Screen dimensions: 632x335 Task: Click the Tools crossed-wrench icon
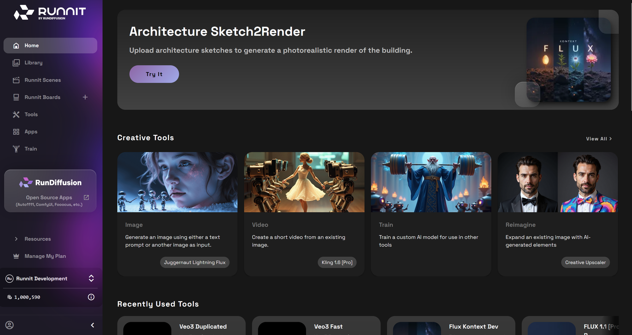16,115
